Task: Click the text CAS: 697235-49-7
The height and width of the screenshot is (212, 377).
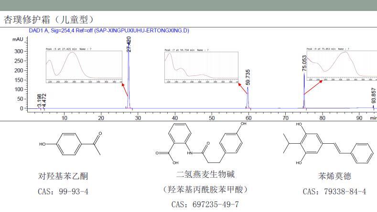Action: pyautogui.click(x=205, y=204)
